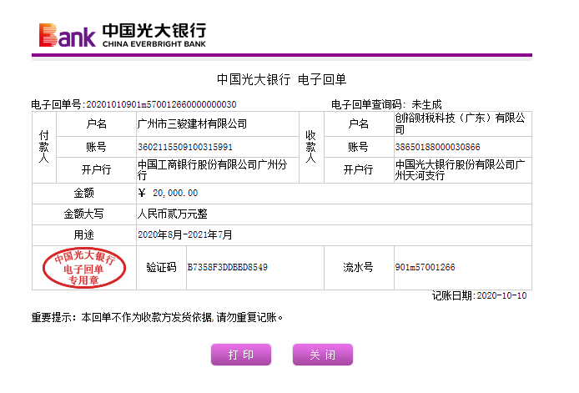The image size is (579, 393).
Task: Click the payee account number 38650188000030866
Action: 437,147
